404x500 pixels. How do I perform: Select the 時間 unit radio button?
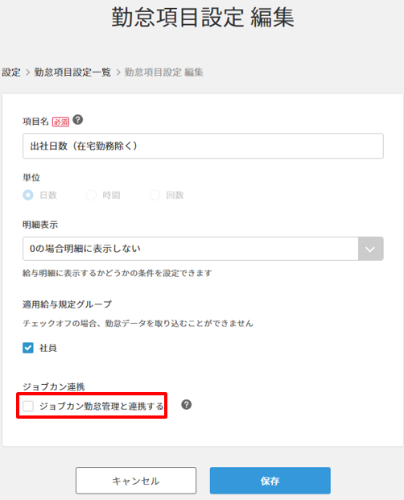pyautogui.click(x=91, y=195)
